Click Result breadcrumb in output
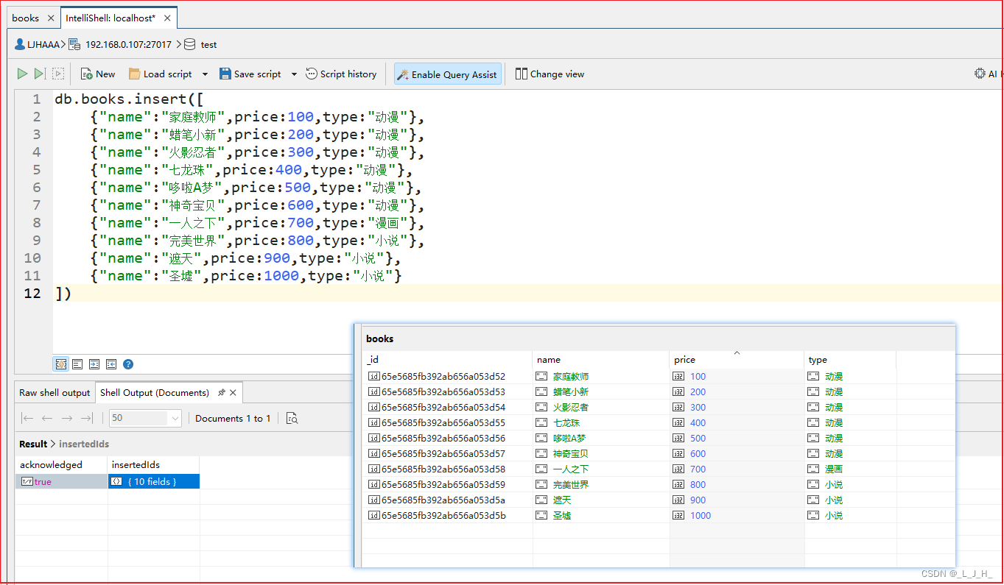The image size is (1004, 585). point(33,444)
